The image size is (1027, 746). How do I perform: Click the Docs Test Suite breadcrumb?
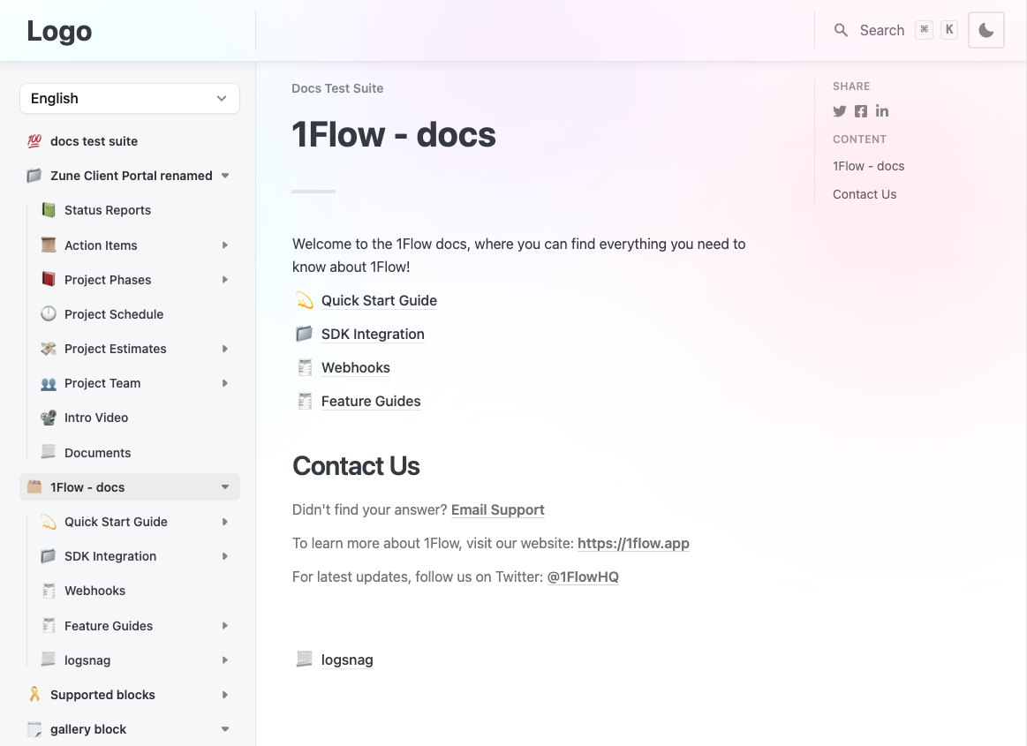(337, 88)
